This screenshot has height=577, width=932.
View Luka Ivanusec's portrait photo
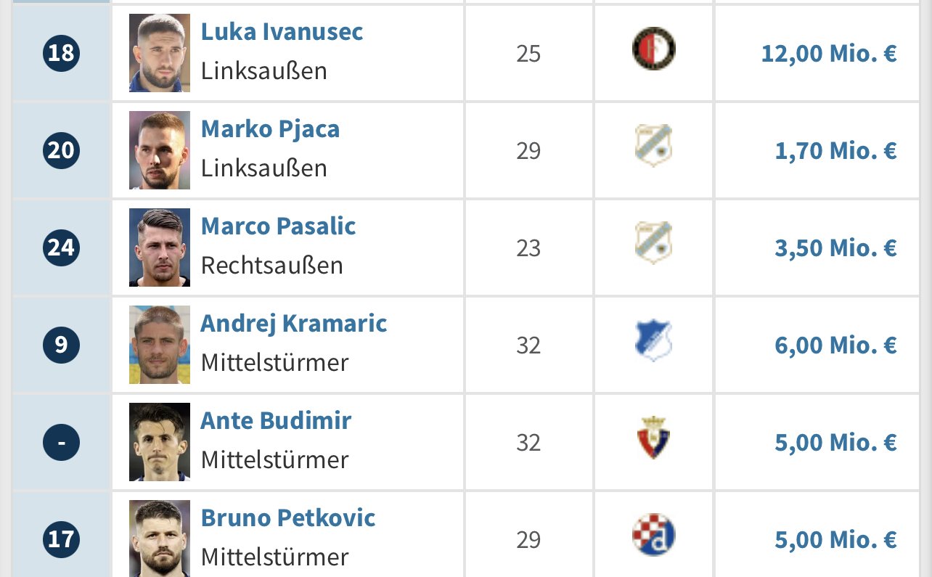pyautogui.click(x=160, y=53)
